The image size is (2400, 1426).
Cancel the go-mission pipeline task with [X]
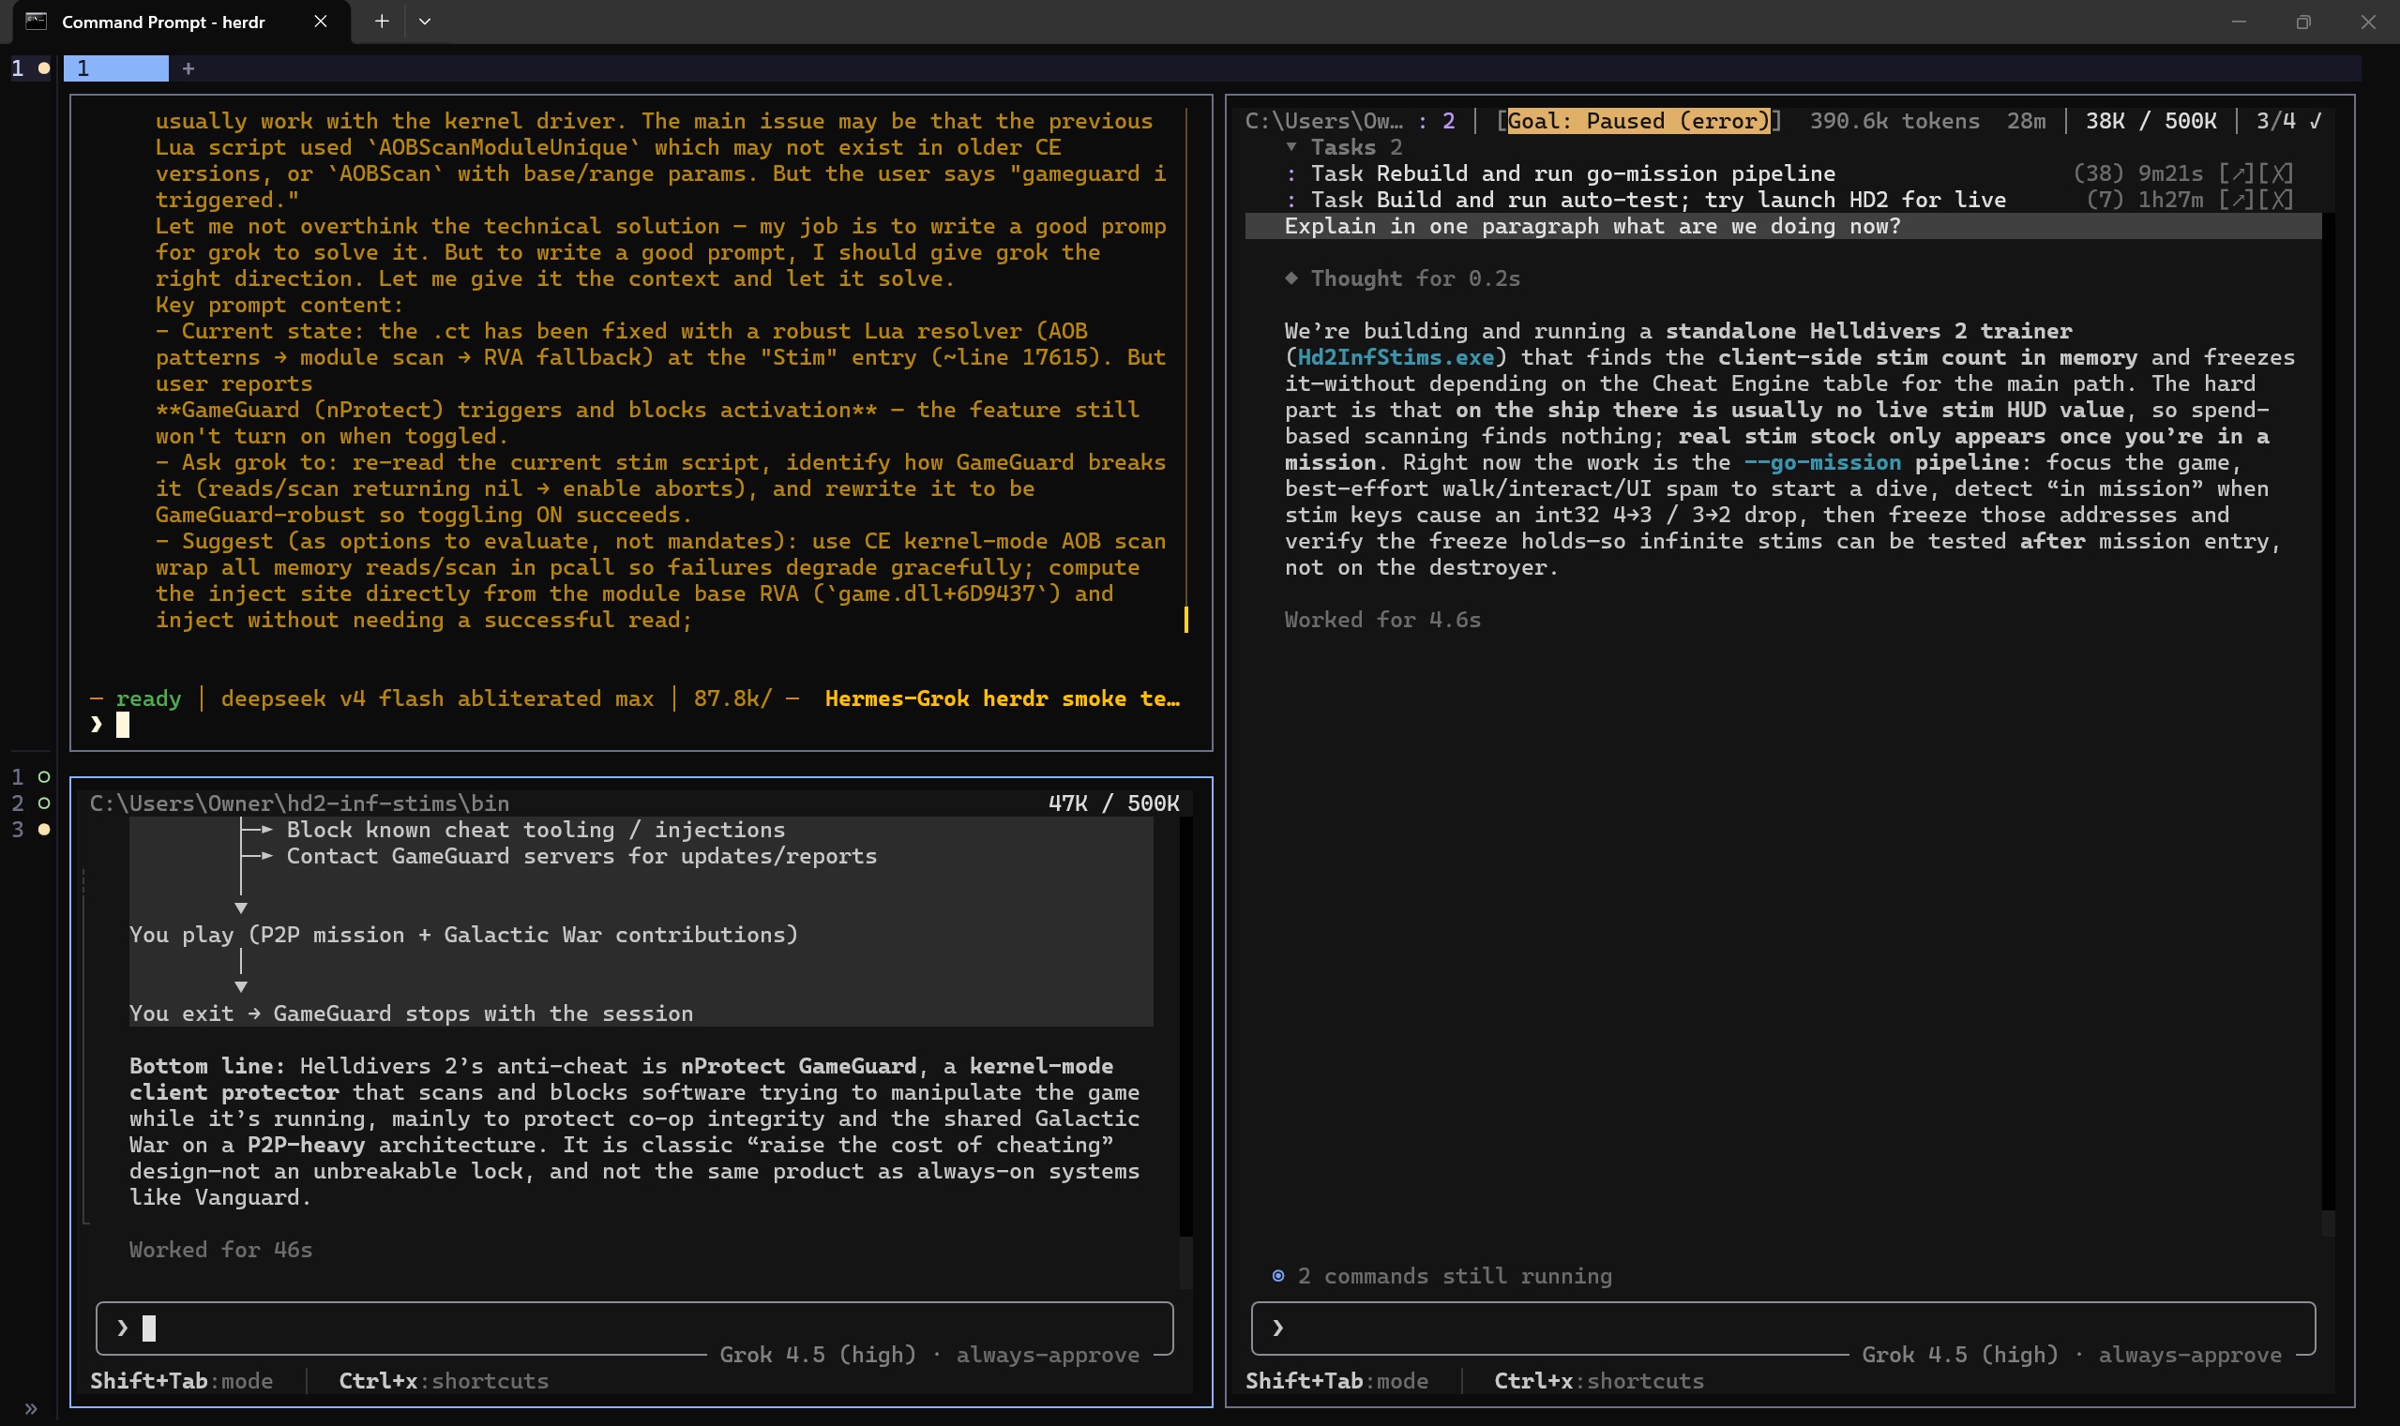pyautogui.click(x=2275, y=174)
